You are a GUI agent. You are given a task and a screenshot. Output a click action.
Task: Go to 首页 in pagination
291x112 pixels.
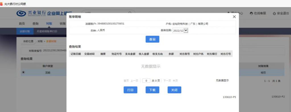[126, 81]
